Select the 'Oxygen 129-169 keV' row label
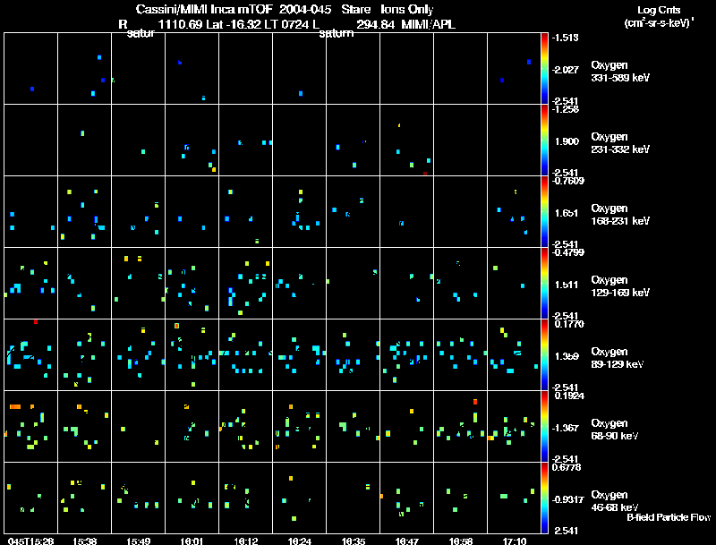Viewport: 716px width, 545px height. point(620,286)
